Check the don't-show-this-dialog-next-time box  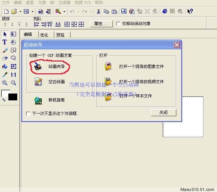[x=28, y=114]
